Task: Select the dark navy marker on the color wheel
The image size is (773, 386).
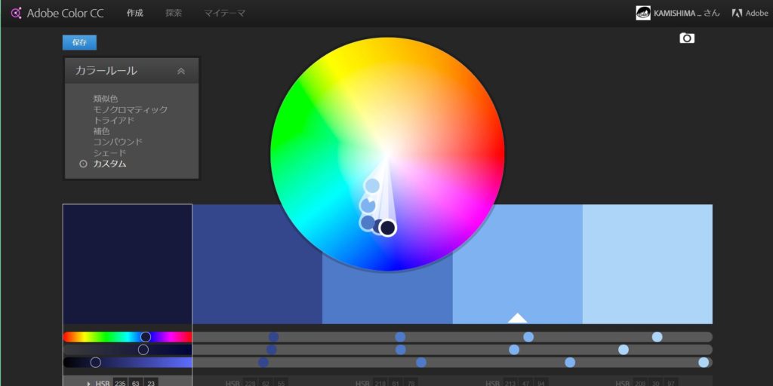Action: tap(387, 228)
